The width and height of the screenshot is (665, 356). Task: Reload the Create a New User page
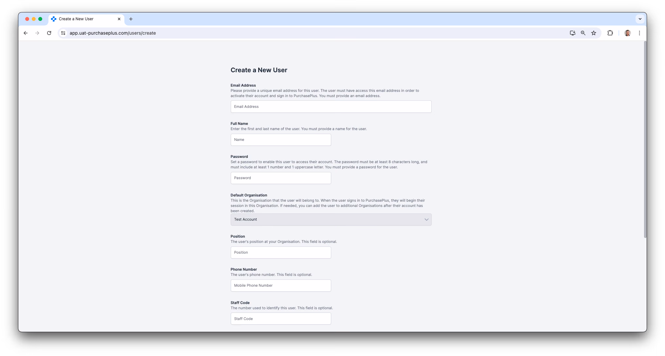pyautogui.click(x=49, y=33)
